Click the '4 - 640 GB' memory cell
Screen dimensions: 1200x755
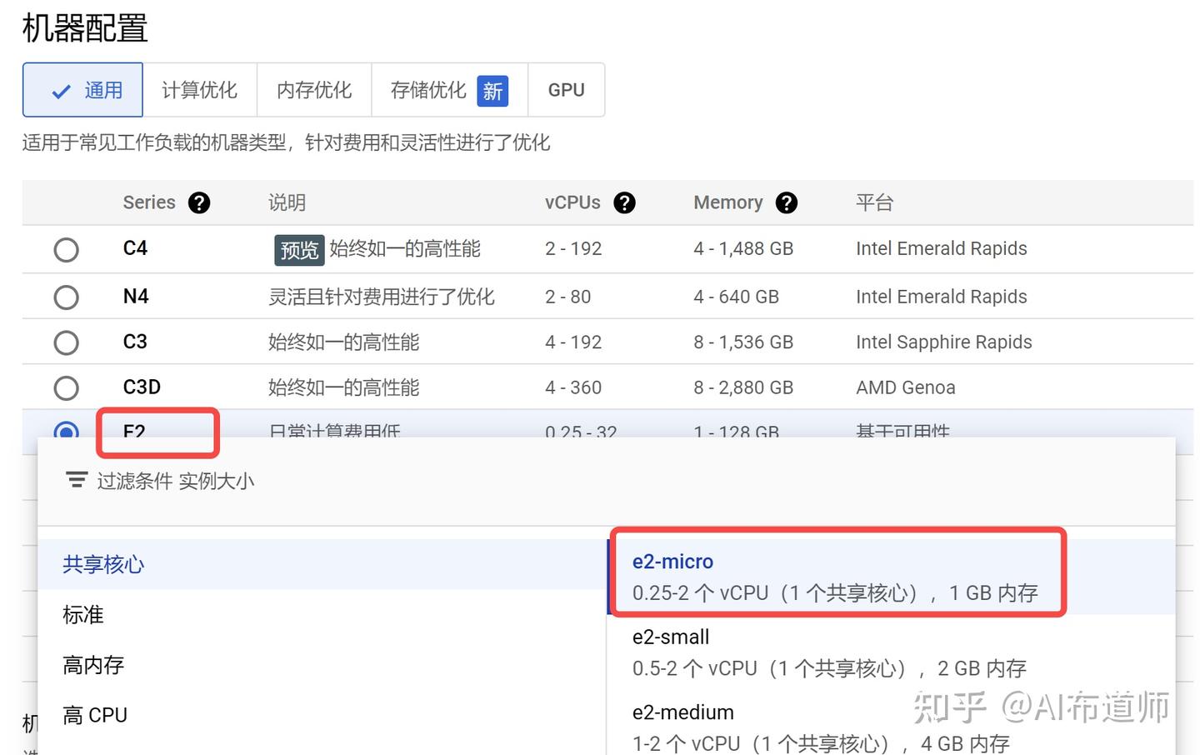tap(737, 297)
